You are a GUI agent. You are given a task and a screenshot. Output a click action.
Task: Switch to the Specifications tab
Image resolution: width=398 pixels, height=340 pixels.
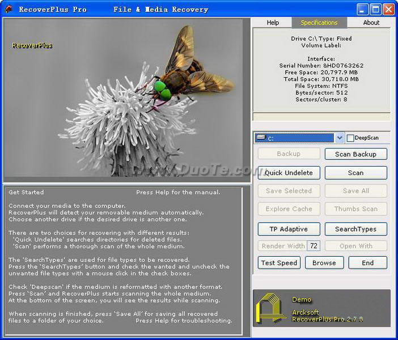(x=319, y=23)
